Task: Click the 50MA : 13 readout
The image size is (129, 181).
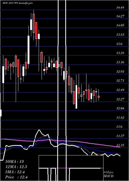Action: (x=14, y=162)
